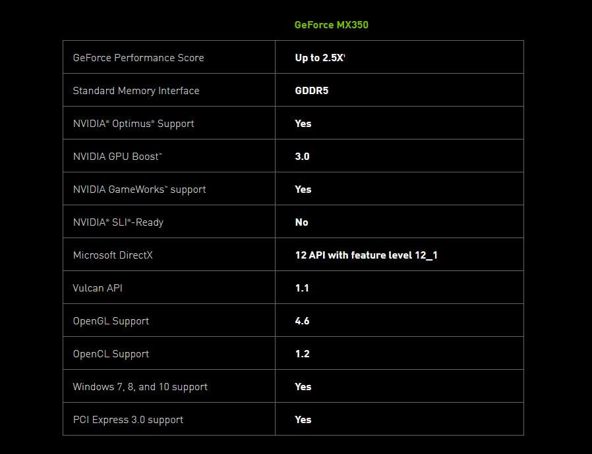Select the NVIDIA GameWorks support label
The height and width of the screenshot is (454, 592).
tap(139, 189)
